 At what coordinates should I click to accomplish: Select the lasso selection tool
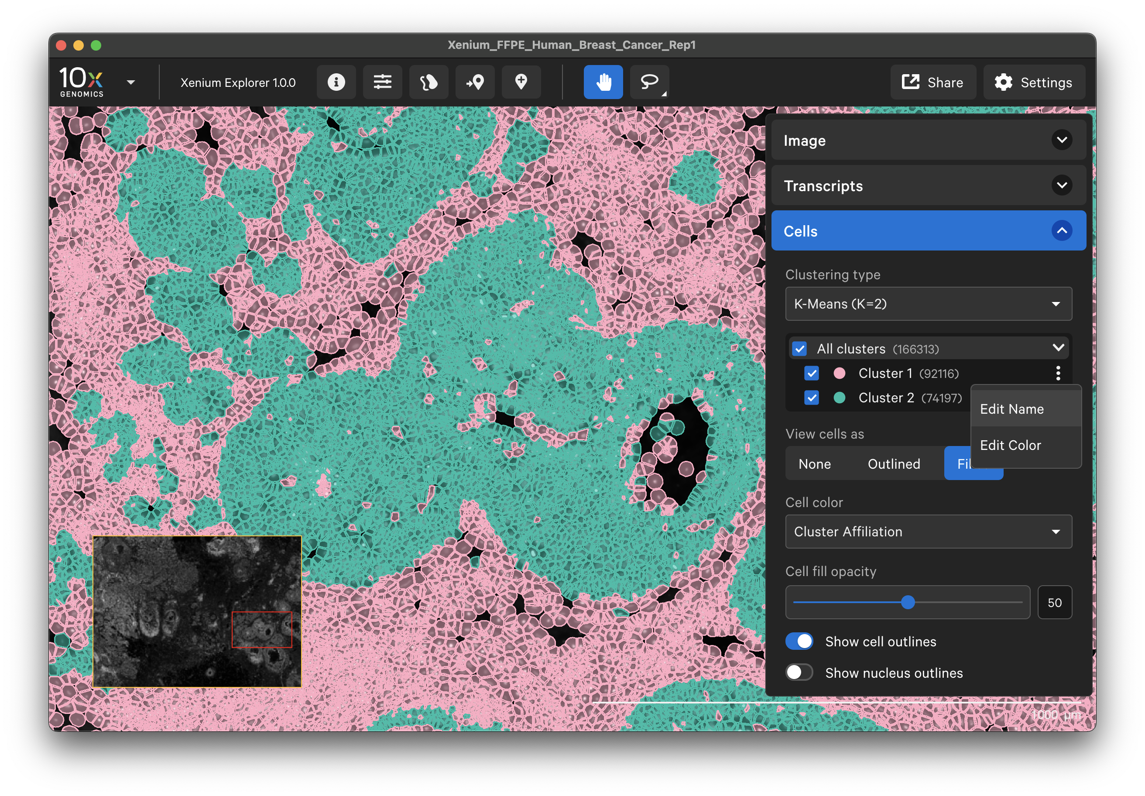click(650, 82)
